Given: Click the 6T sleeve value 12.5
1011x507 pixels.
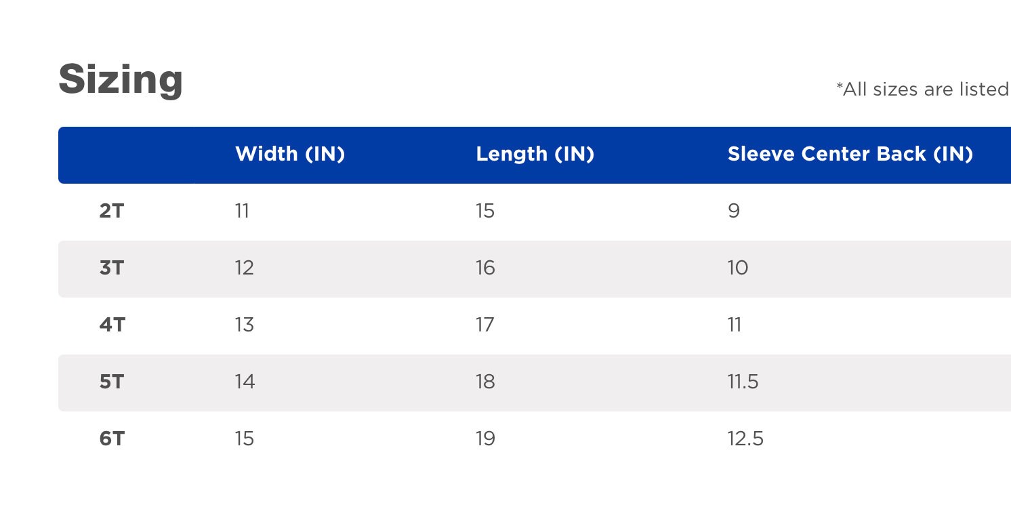Looking at the screenshot, I should [745, 439].
